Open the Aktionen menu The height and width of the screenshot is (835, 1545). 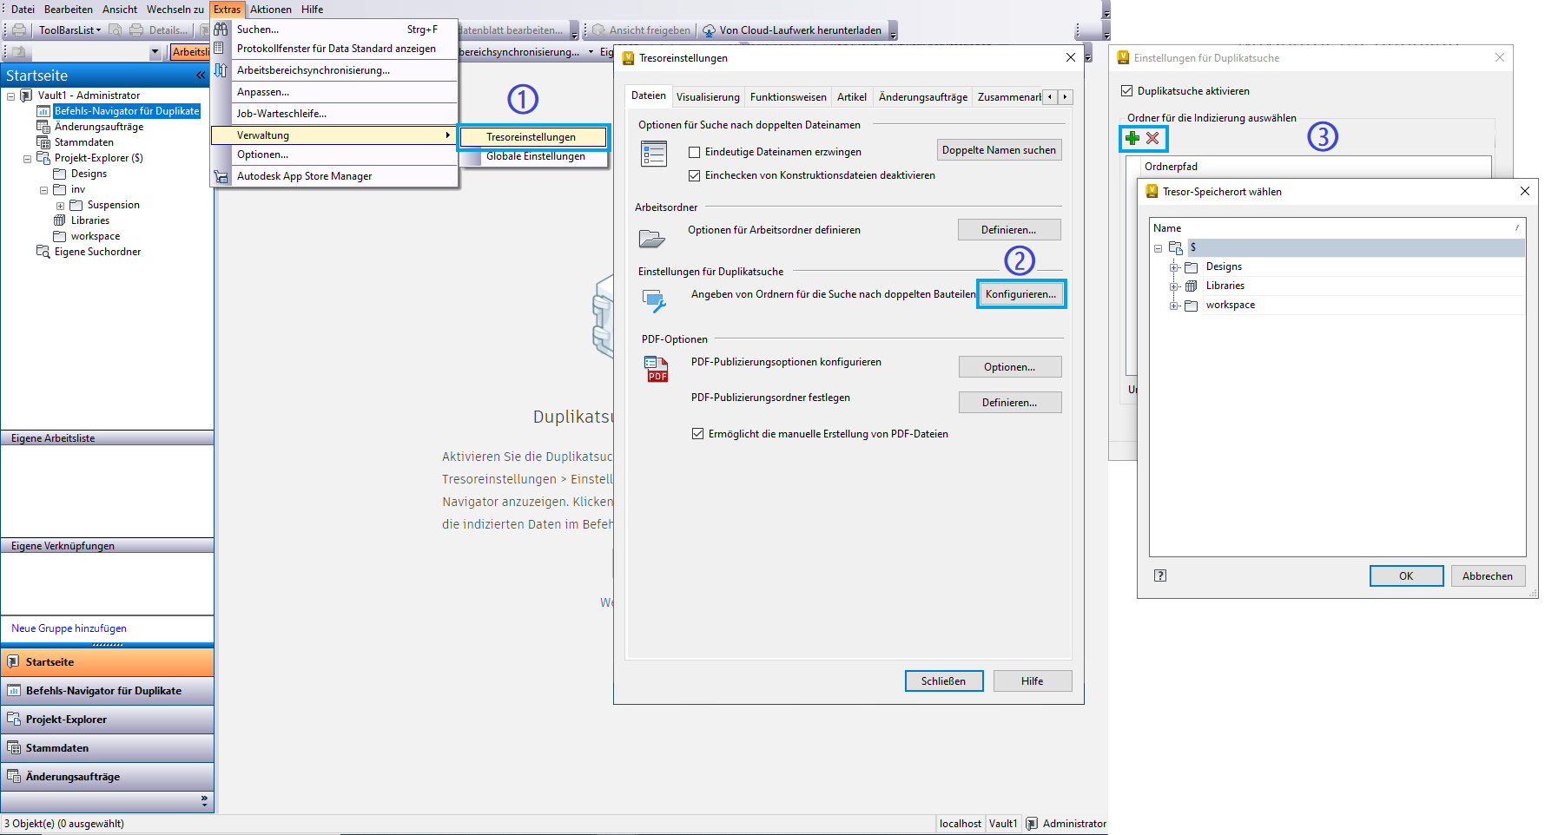coord(271,10)
